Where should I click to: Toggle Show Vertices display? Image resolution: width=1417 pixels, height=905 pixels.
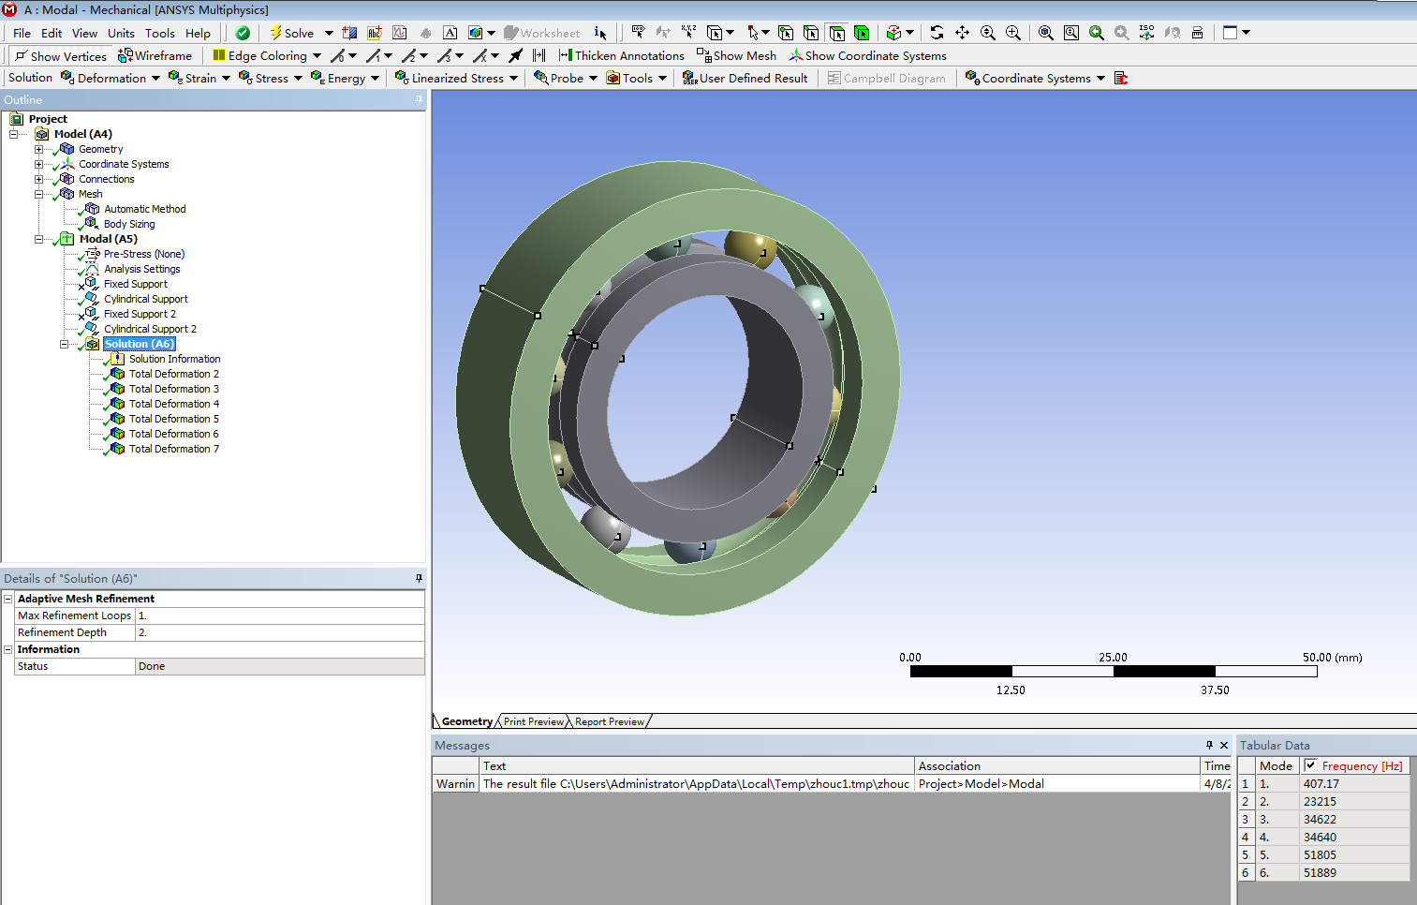tap(61, 56)
